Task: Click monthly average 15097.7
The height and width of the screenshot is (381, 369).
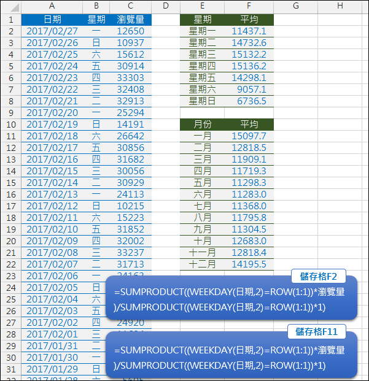Action: (x=249, y=136)
